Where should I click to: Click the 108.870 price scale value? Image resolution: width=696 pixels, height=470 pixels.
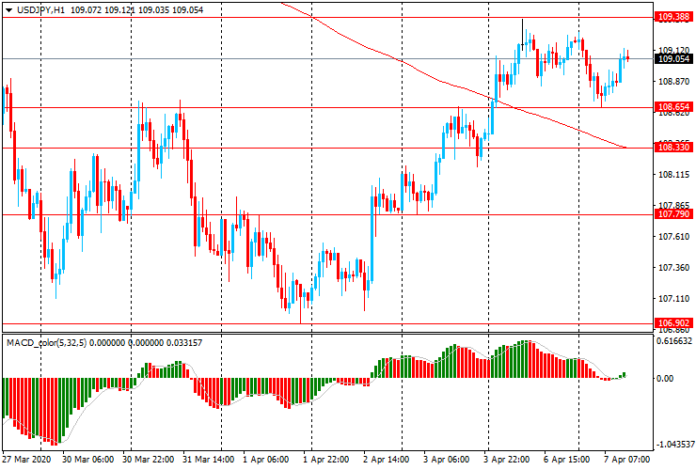pos(673,82)
